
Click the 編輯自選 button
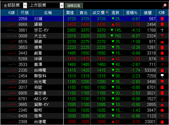(74, 5)
